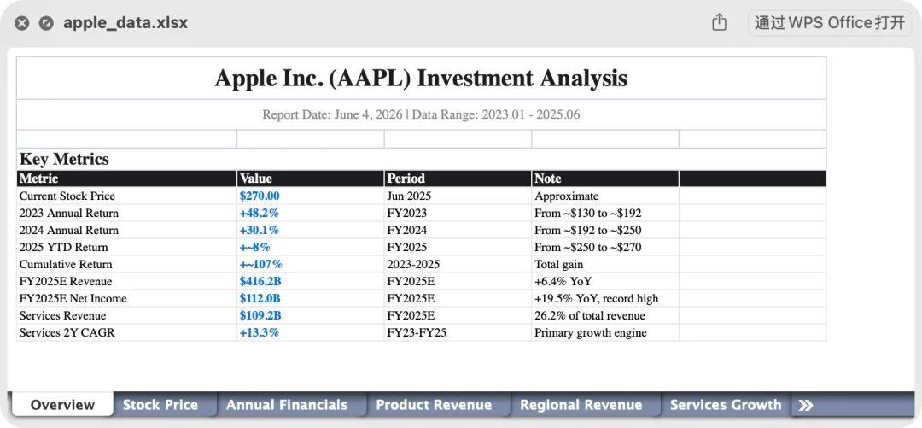Select the Product Revenue sheet tab
The image size is (922, 428).
click(434, 405)
